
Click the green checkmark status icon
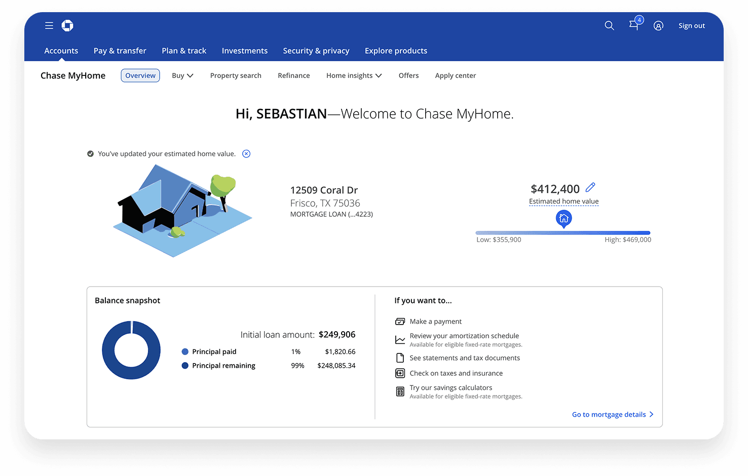[x=90, y=154]
